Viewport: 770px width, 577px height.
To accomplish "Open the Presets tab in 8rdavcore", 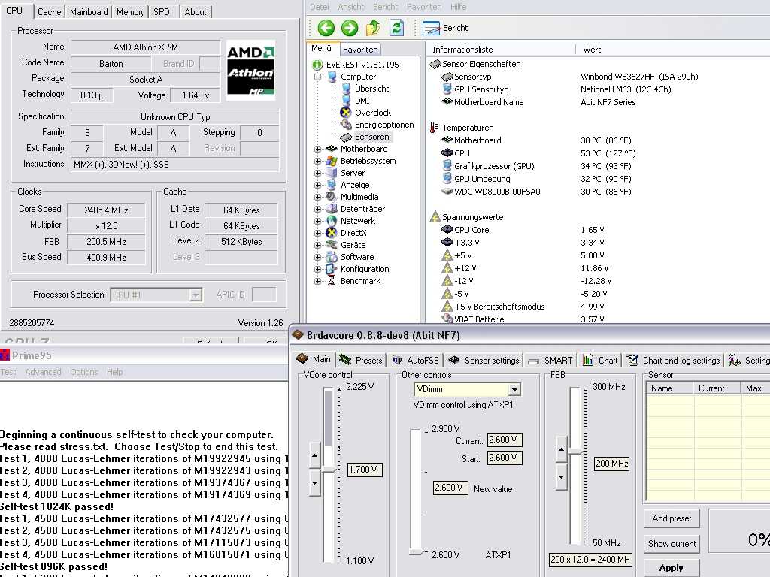I will click(361, 360).
